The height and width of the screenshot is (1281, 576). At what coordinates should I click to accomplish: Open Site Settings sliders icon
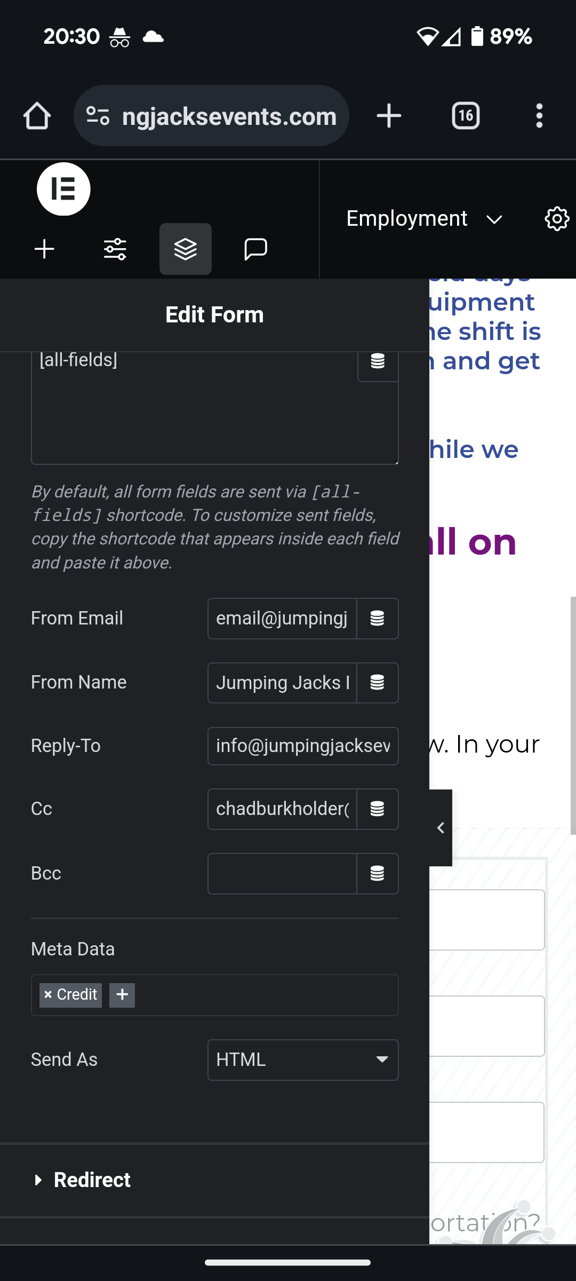[x=115, y=249]
